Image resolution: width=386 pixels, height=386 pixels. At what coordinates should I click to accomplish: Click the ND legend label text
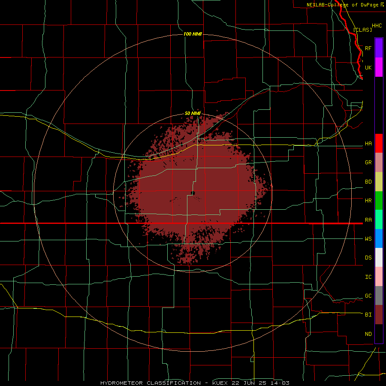point(368,334)
